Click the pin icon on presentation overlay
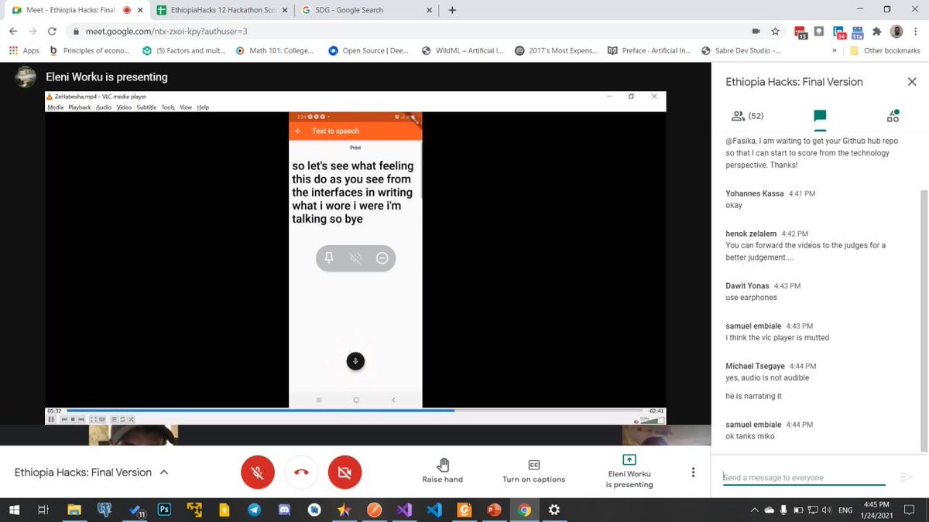 click(x=329, y=258)
